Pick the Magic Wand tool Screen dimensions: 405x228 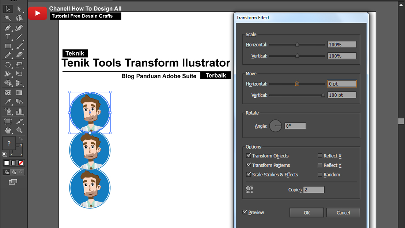[x=7, y=18]
